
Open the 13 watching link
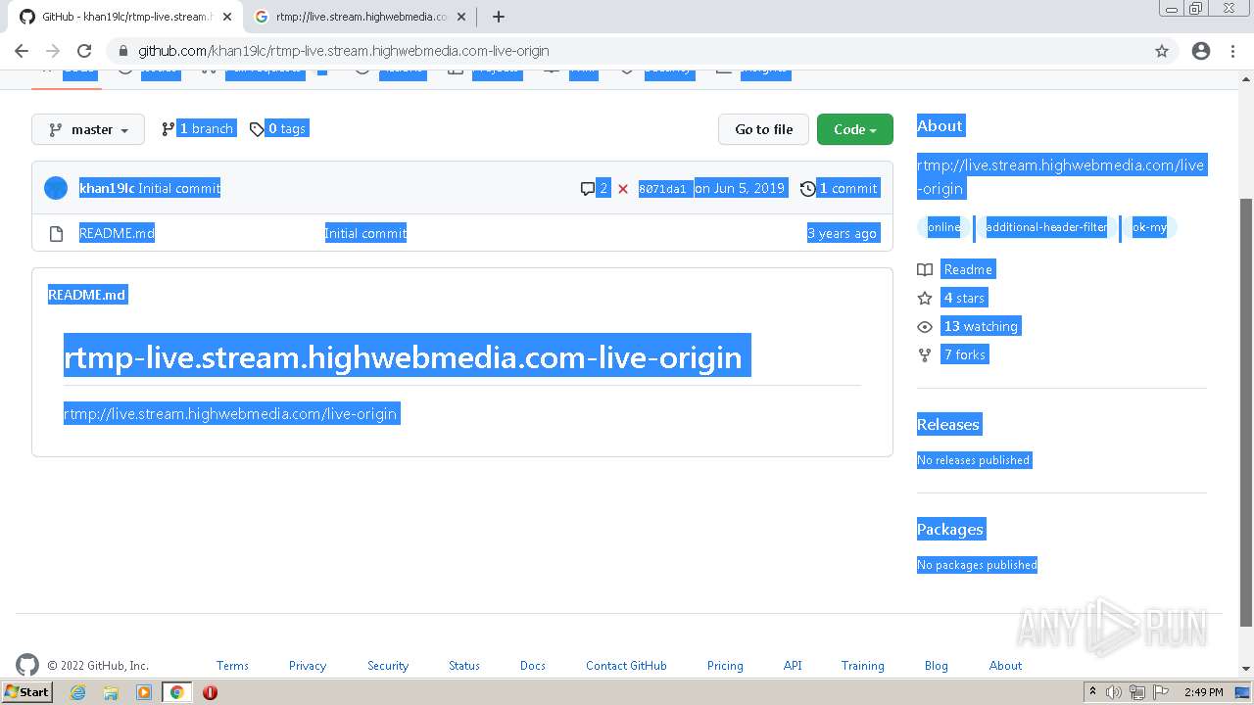981,326
